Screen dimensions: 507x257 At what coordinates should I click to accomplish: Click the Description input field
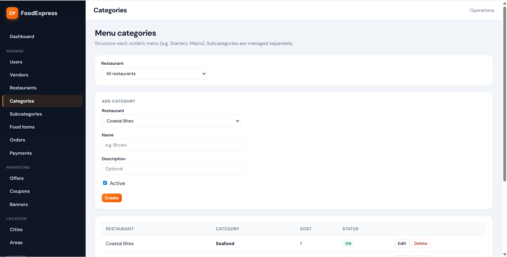[x=175, y=169]
